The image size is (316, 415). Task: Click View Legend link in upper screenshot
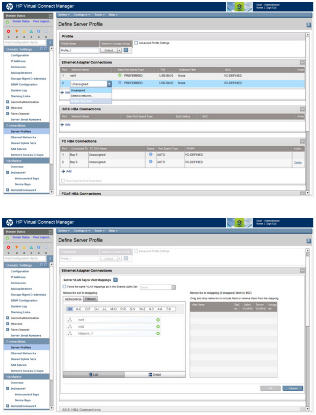(41, 21)
